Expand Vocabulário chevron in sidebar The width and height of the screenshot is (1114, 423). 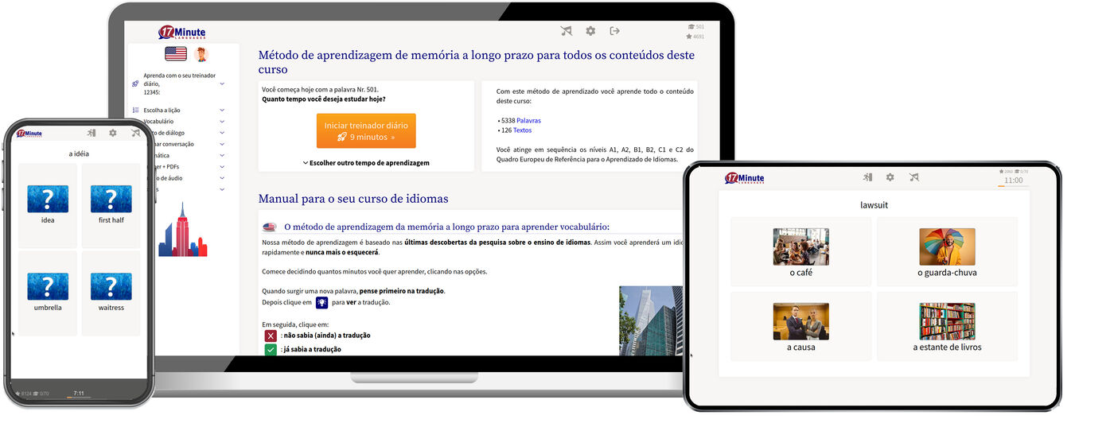click(x=222, y=122)
